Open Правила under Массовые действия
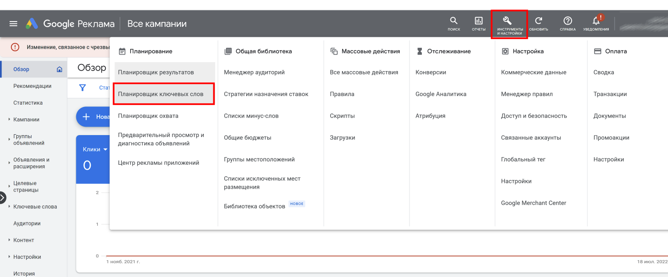668x277 pixels. pyautogui.click(x=342, y=94)
